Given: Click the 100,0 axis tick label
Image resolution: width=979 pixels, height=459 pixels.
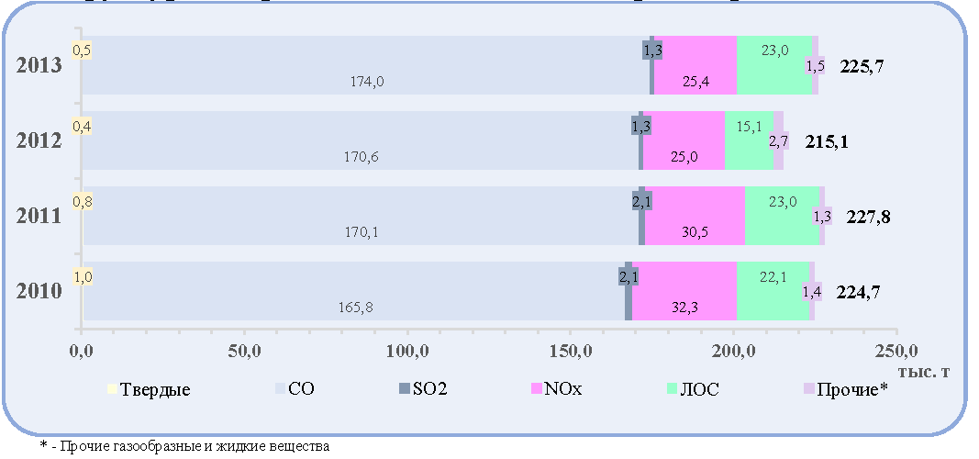Looking at the screenshot, I should pyautogui.click(x=407, y=351).
